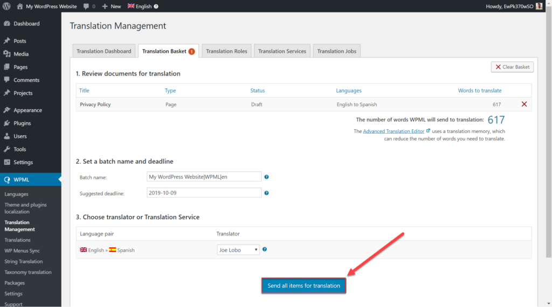The height and width of the screenshot is (307, 552).
Task: Click the Media icon in sidebar
Action: pos(7,54)
